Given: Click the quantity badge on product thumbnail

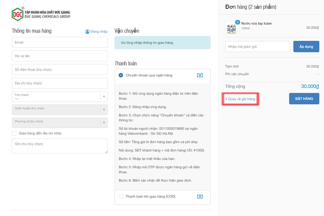Looking at the screenshot, I should pos(238,22).
